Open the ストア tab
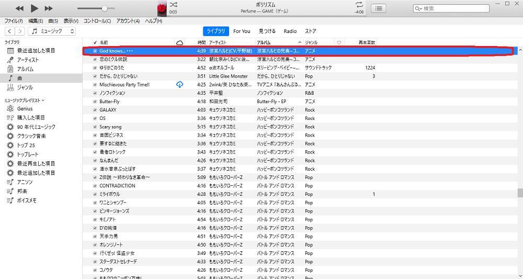This screenshot has width=523, height=279. pos(310,31)
